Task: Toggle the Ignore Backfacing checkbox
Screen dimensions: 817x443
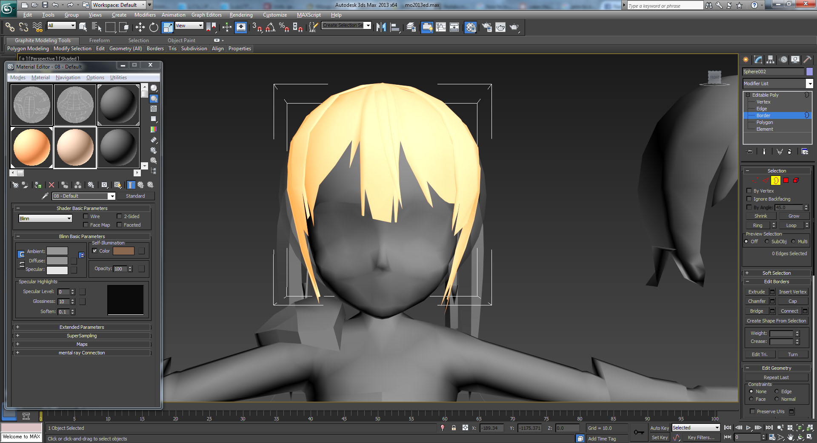Action: (x=749, y=199)
